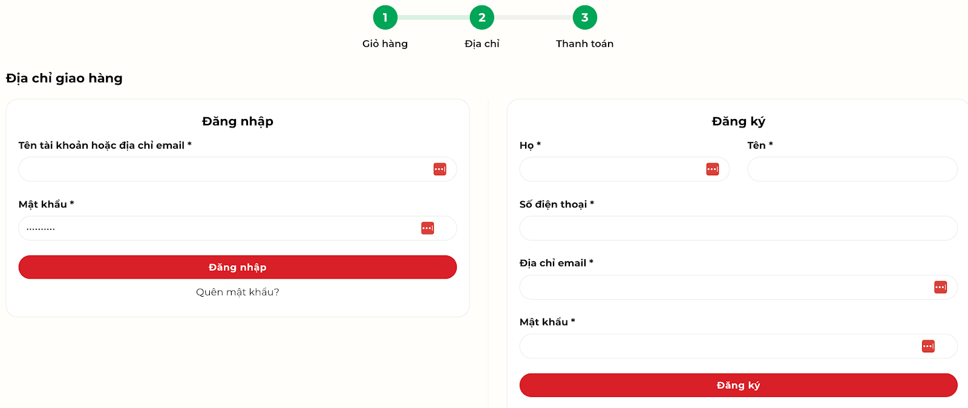Select step 2 Địa chỉ circle

[482, 18]
